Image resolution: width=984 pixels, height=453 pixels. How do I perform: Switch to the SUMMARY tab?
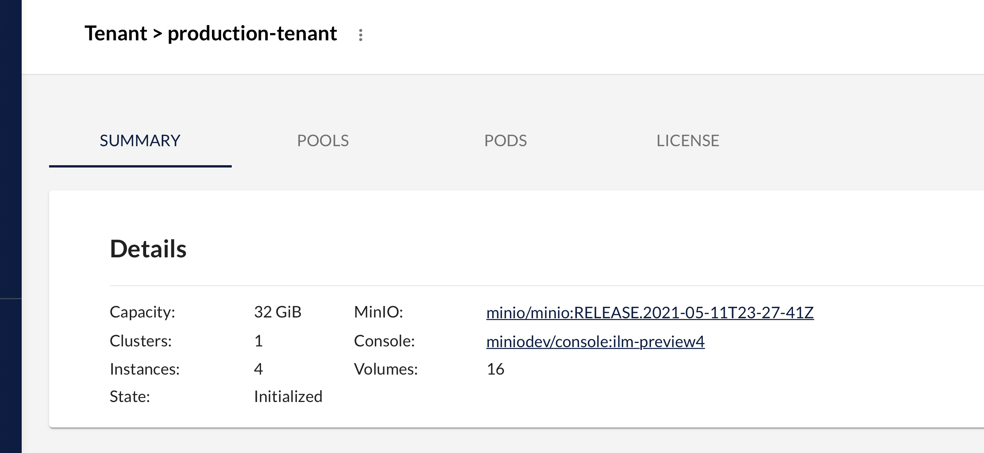click(x=140, y=141)
